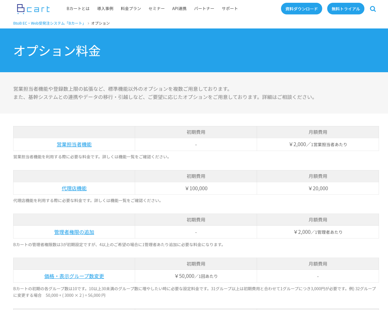Open the サポート menu item
Viewport: 388px width, 310px height.
click(x=230, y=9)
